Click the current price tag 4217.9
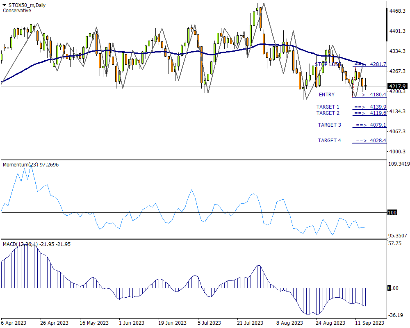410x328 pixels. click(396, 86)
